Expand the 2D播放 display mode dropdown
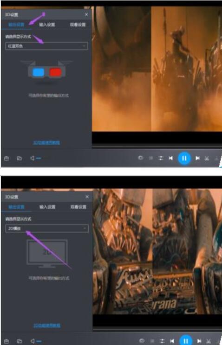The image size is (222, 345). pyautogui.click(x=47, y=229)
